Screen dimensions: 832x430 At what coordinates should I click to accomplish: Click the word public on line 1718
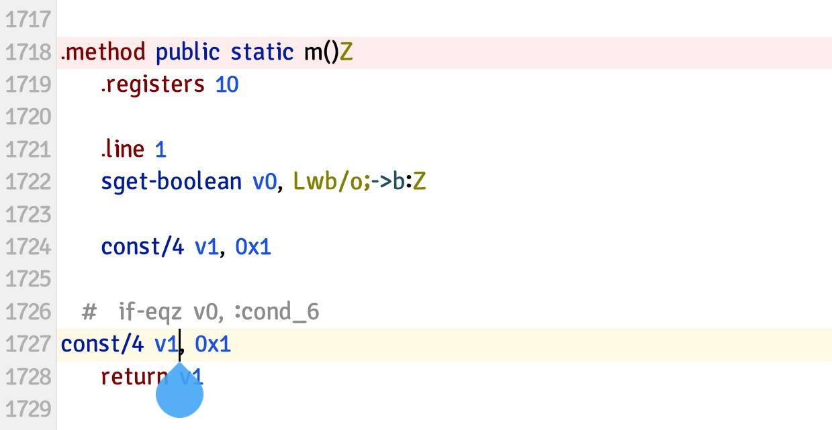(187, 52)
